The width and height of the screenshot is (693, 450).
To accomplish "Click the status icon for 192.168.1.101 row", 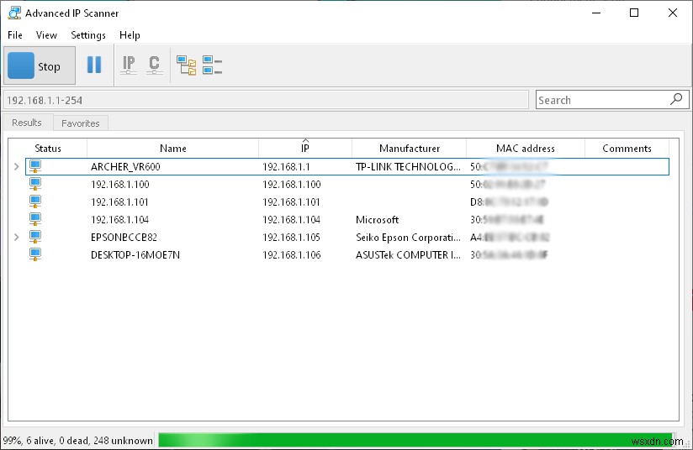I will (x=35, y=201).
